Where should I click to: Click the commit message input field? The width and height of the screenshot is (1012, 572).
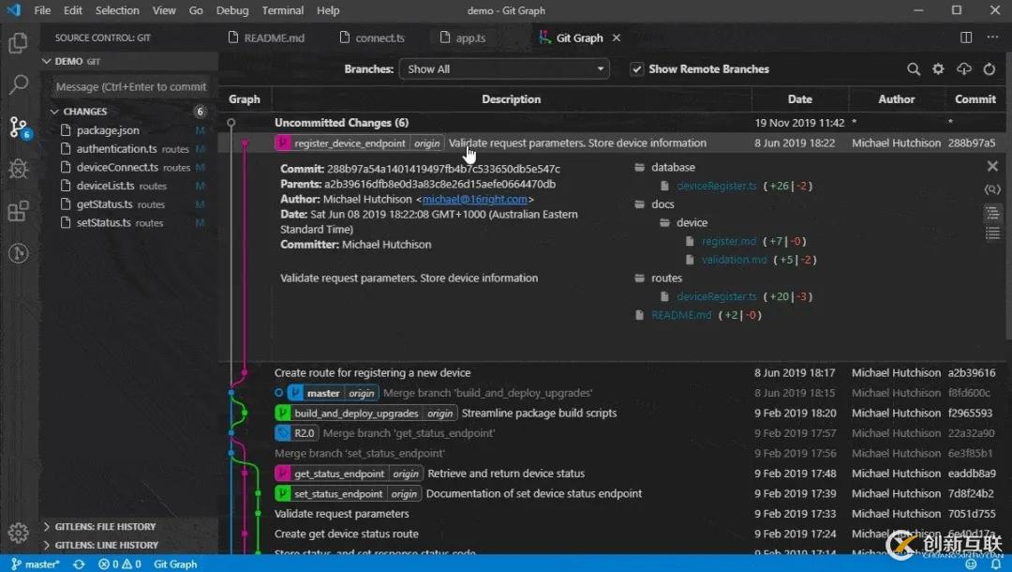(x=130, y=86)
